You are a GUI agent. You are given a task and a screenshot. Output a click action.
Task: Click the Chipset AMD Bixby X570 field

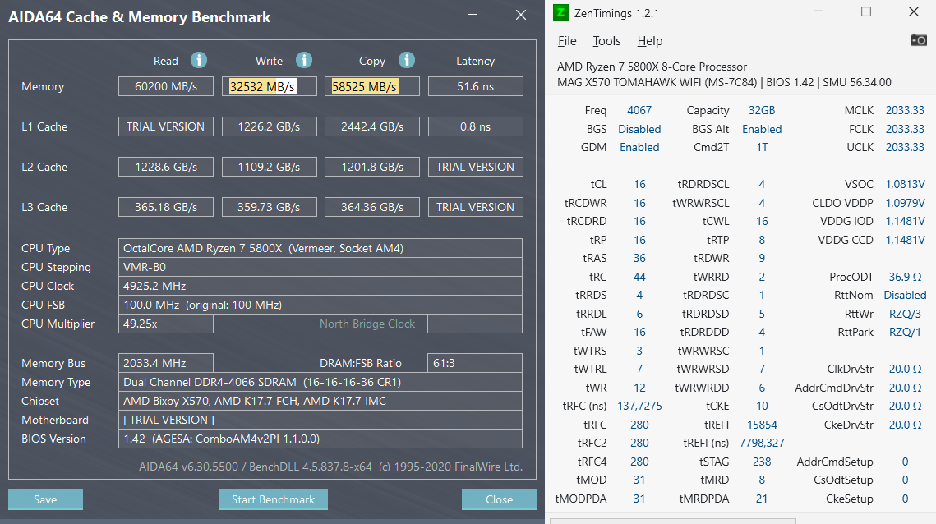pyautogui.click(x=320, y=401)
